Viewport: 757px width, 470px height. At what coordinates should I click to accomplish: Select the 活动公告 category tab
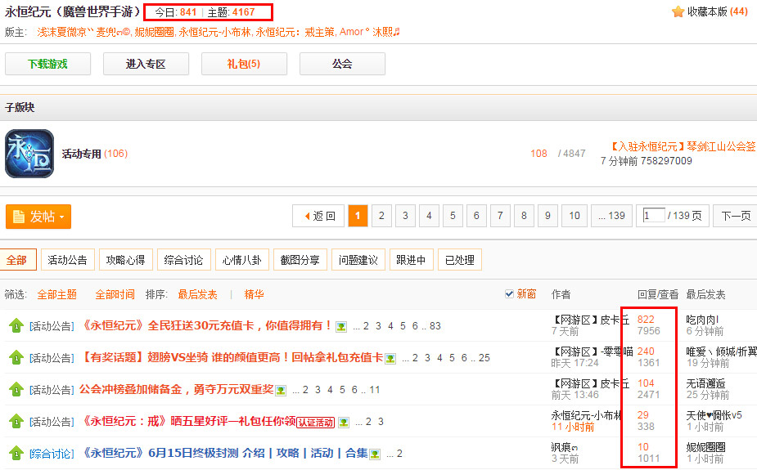(x=68, y=260)
